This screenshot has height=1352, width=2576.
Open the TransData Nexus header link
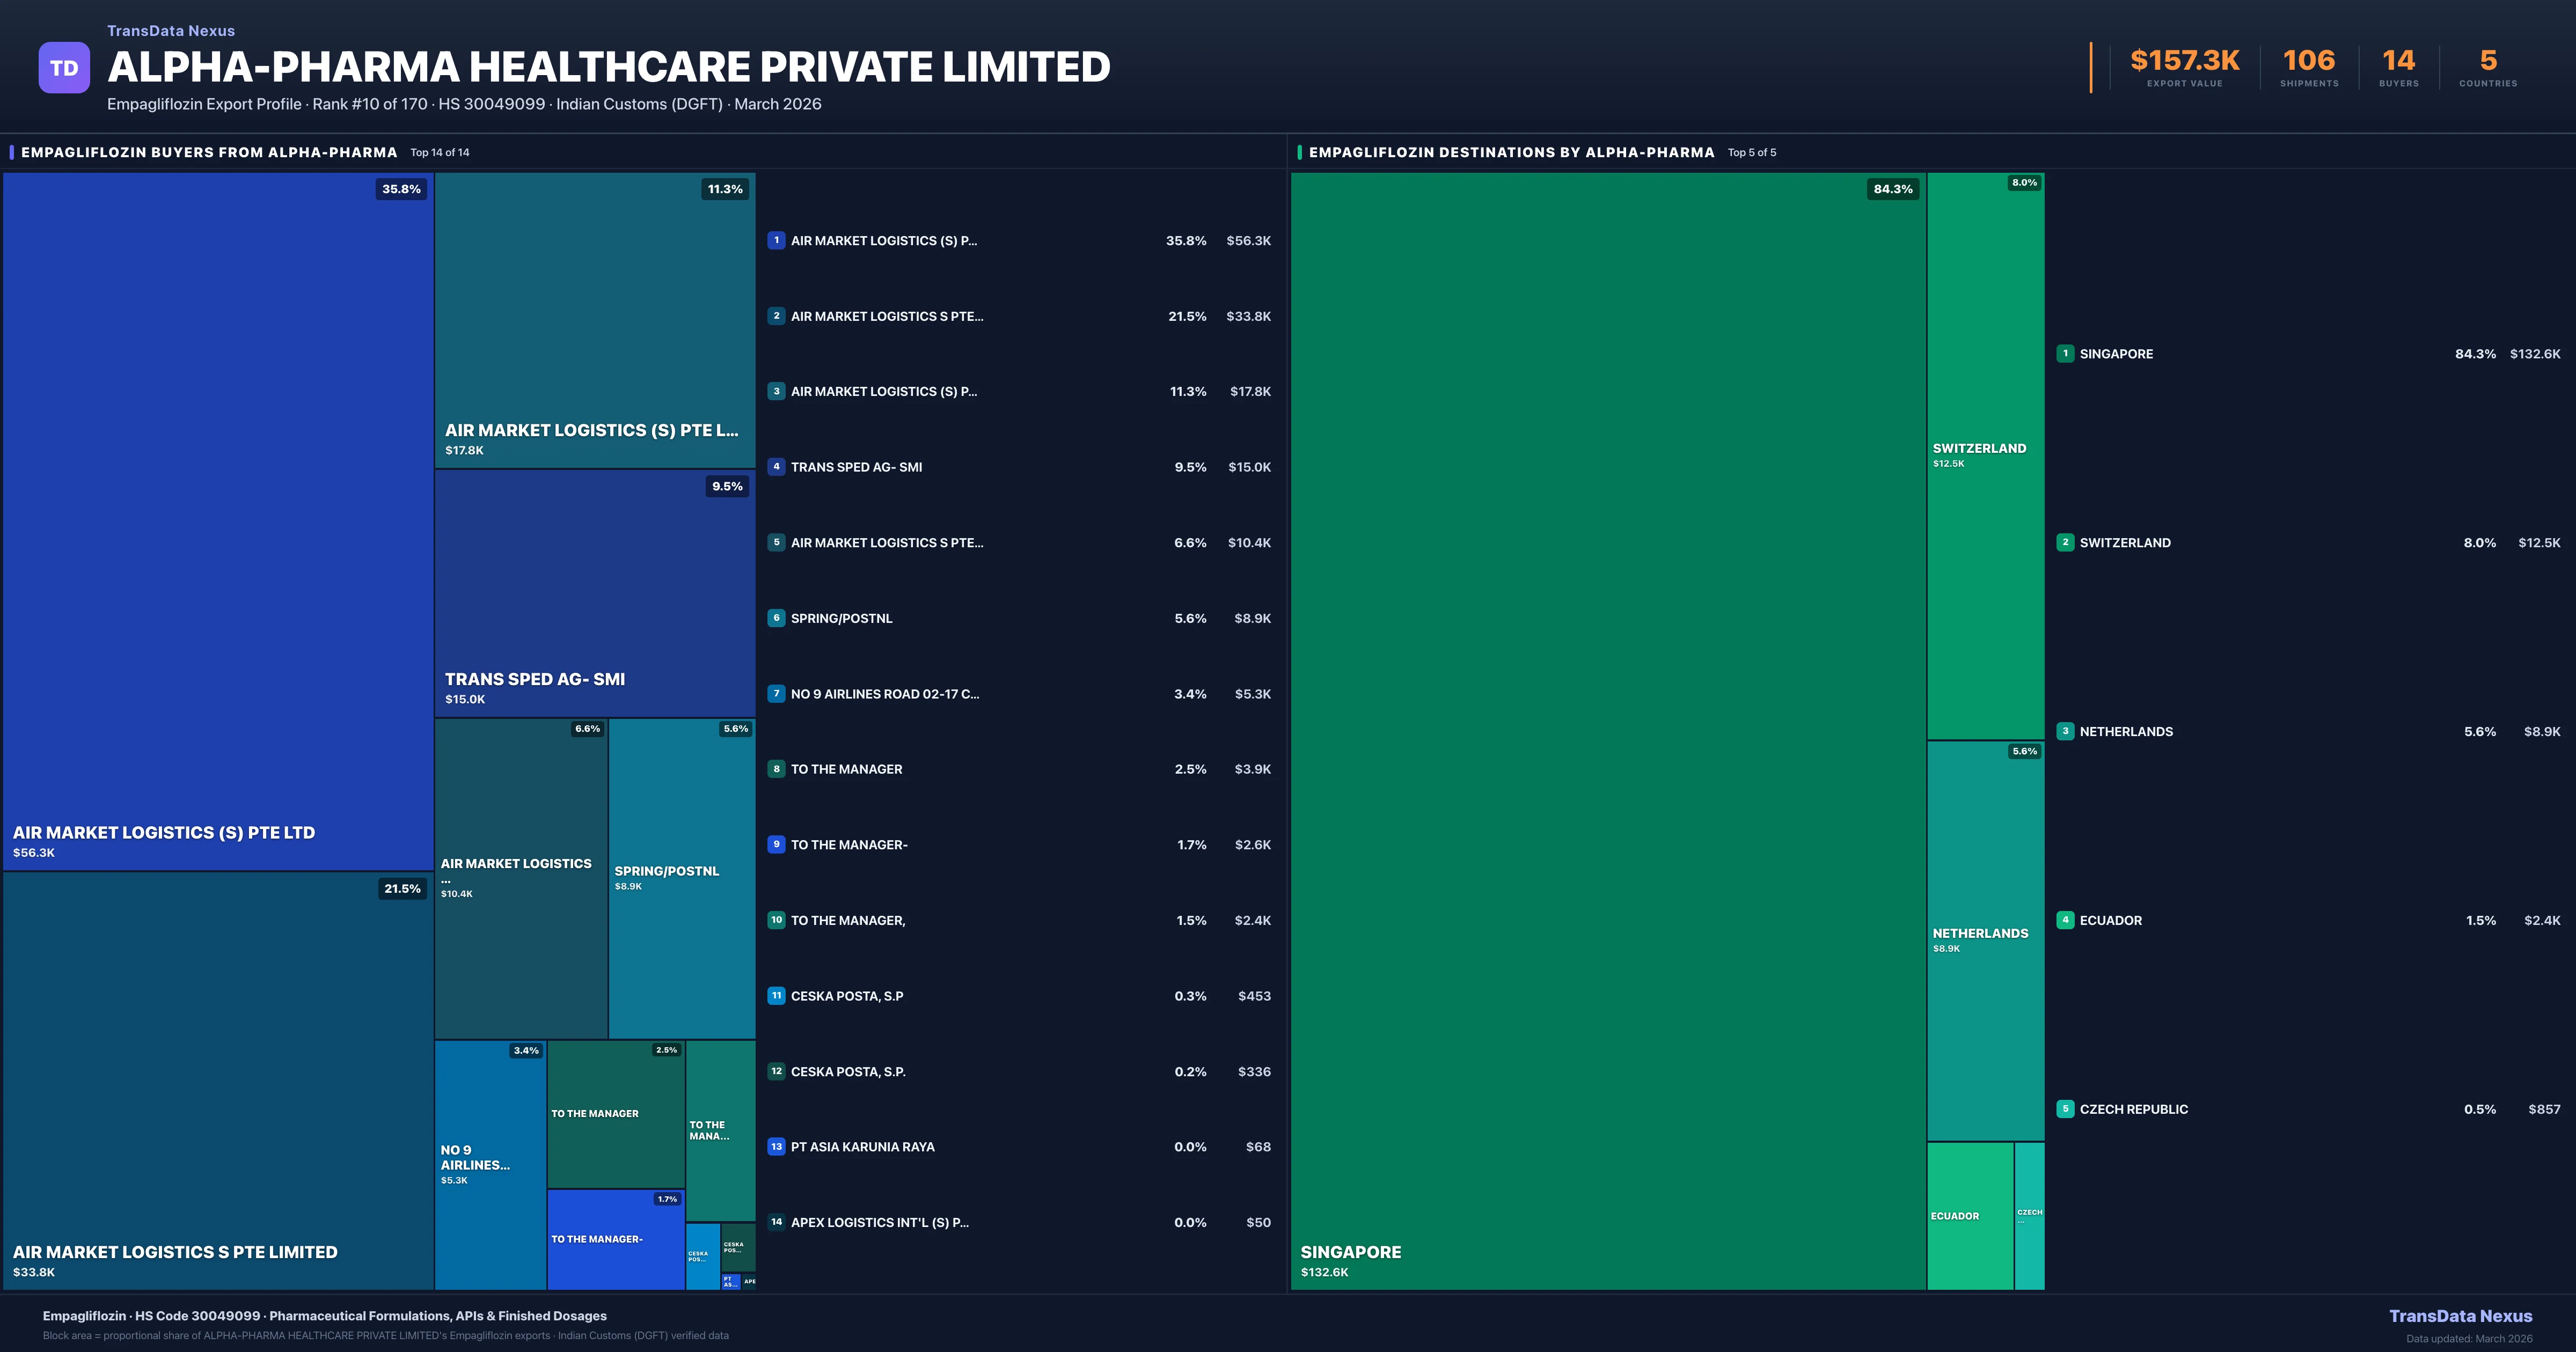pyautogui.click(x=171, y=31)
